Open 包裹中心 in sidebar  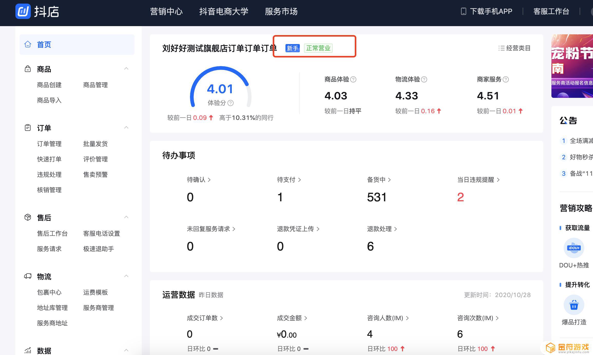click(49, 293)
